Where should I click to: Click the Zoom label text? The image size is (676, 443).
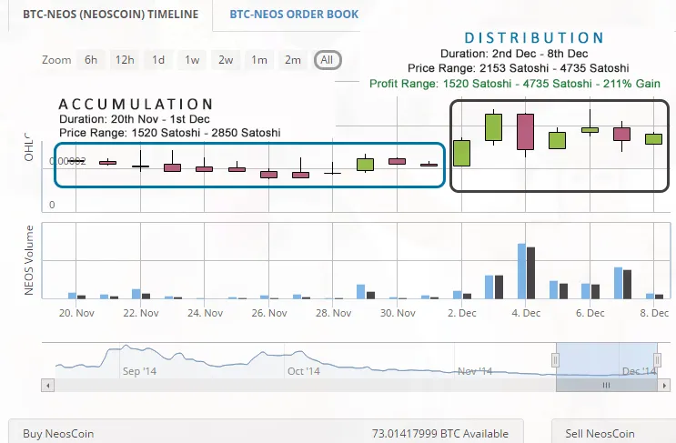coord(56,60)
